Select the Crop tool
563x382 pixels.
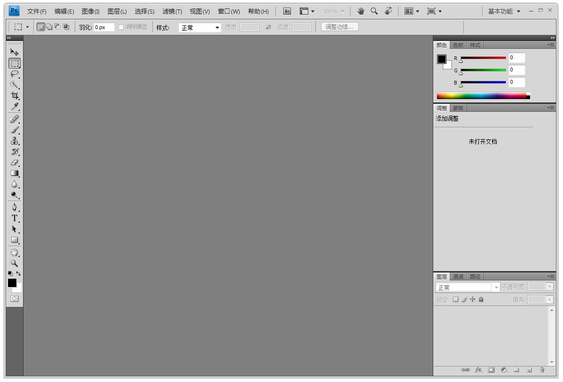[14, 96]
